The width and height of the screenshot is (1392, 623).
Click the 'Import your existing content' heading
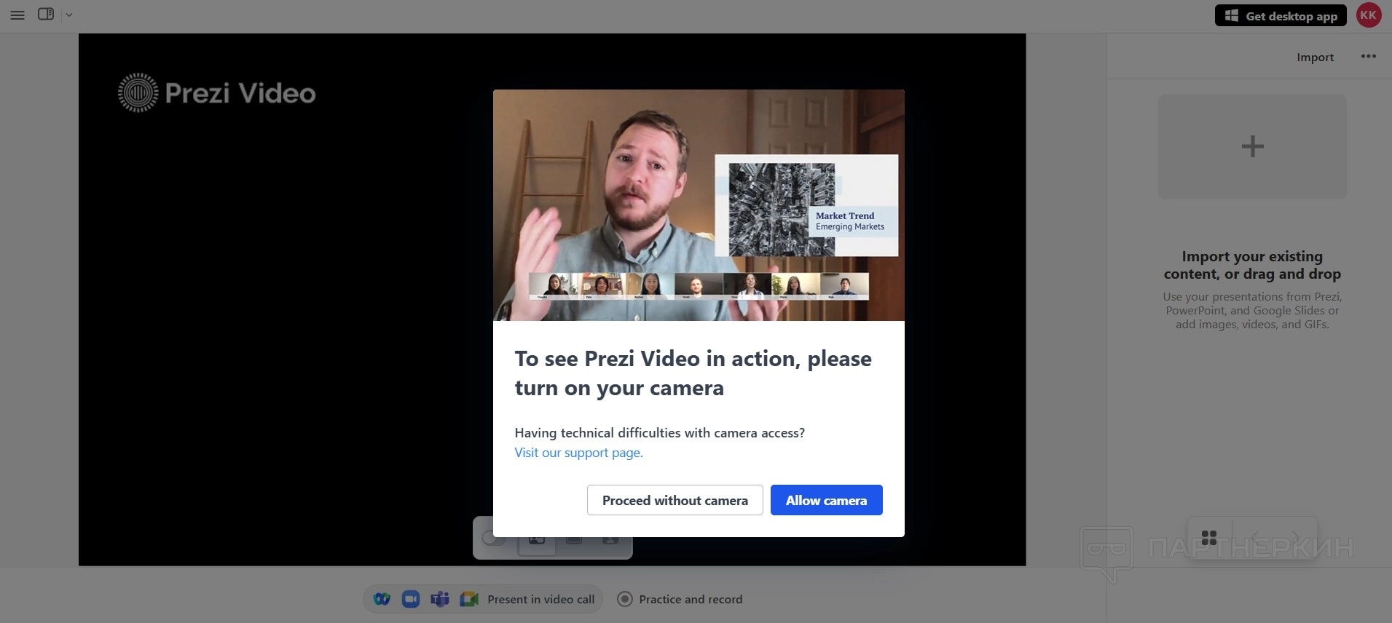pyautogui.click(x=1252, y=265)
